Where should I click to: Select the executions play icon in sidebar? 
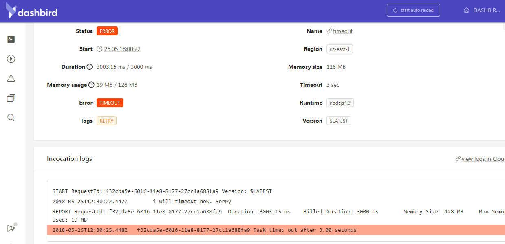[11, 59]
